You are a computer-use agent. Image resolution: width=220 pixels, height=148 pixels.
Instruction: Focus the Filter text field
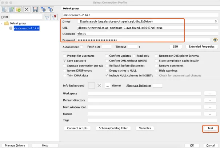(x=26, y=17)
